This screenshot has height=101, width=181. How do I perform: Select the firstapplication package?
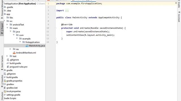tap(33, 42)
